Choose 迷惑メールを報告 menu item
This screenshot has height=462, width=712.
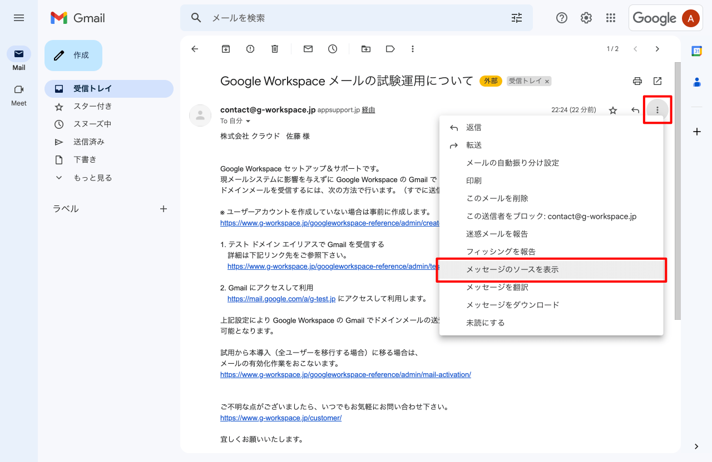pyautogui.click(x=551, y=234)
